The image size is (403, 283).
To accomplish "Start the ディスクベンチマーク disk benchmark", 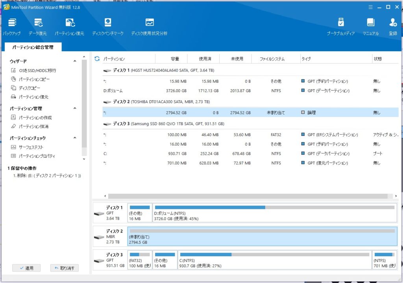I will click(107, 26).
